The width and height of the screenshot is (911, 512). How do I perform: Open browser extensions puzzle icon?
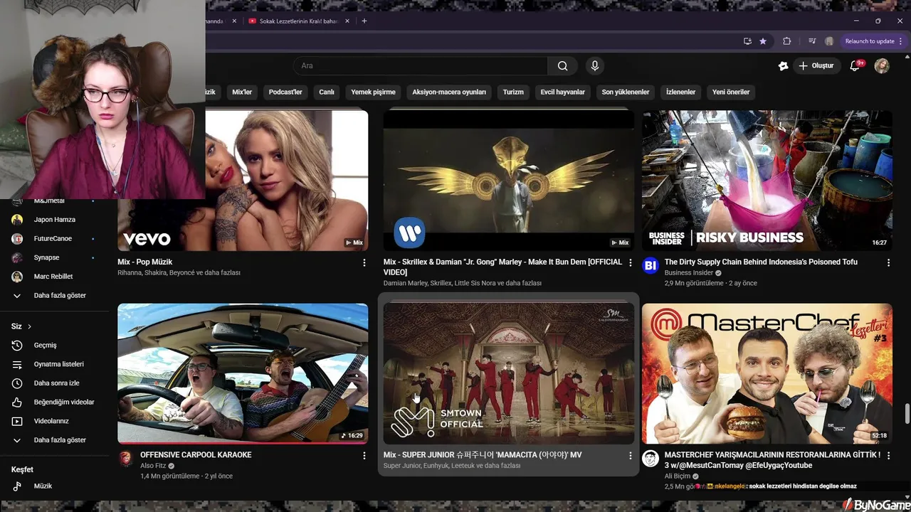(786, 41)
